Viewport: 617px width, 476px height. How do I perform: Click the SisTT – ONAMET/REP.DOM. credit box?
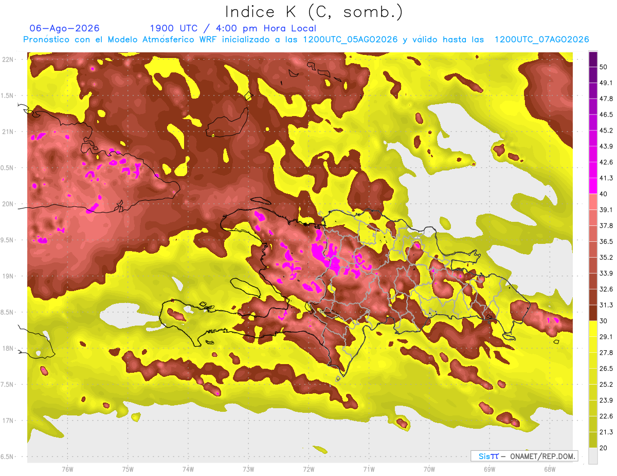(524, 456)
